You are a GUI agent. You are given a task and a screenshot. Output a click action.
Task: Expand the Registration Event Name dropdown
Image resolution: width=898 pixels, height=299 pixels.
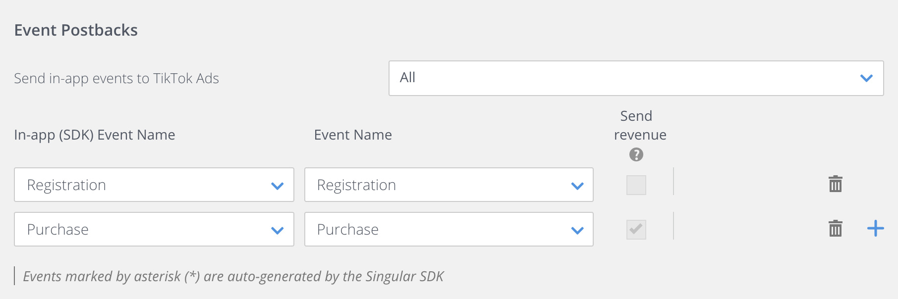pyautogui.click(x=449, y=185)
